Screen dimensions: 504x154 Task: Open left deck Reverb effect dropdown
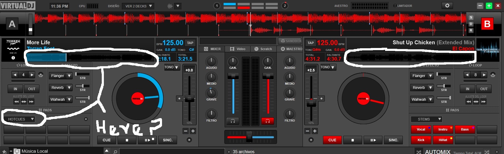[61, 88]
